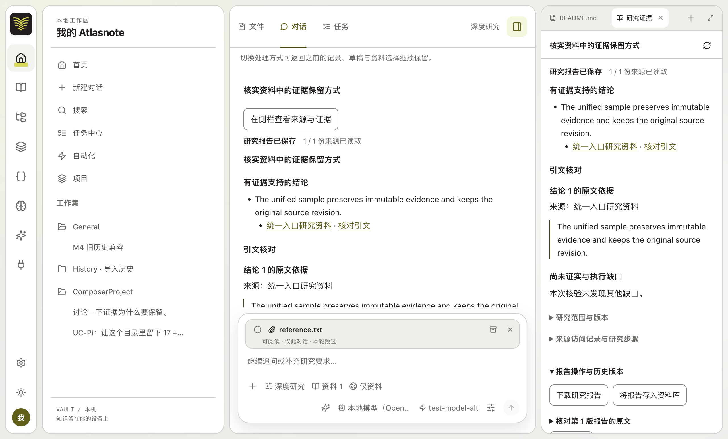The height and width of the screenshot is (439, 728).
Task: Open the test-model-alt selector
Action: click(449, 408)
